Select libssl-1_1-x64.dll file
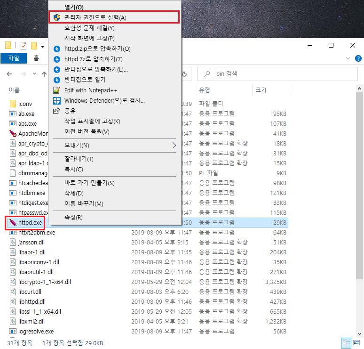 (x=40, y=312)
